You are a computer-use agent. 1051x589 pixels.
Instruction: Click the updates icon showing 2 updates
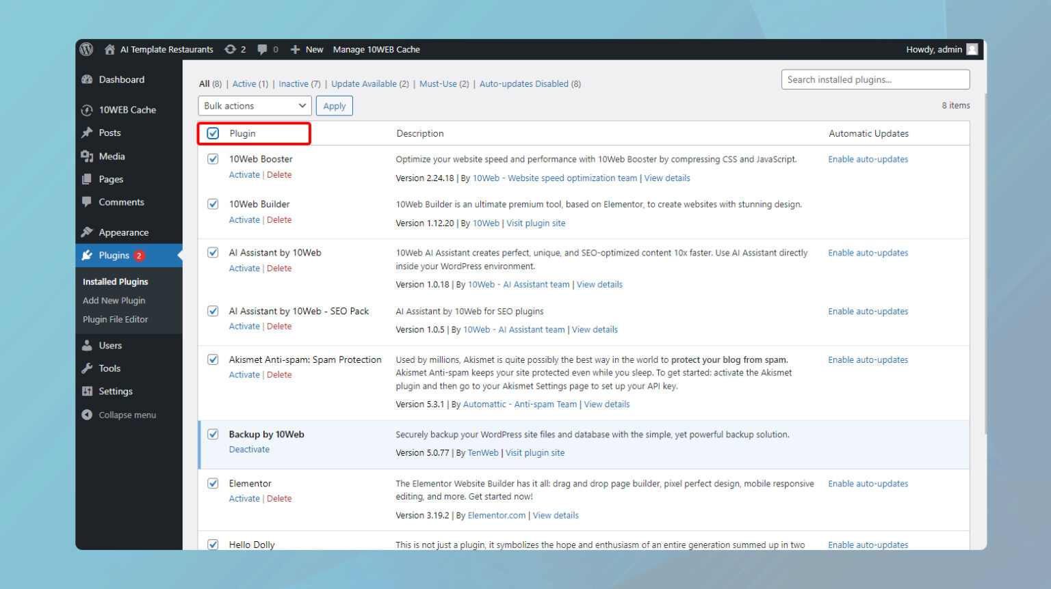click(x=230, y=49)
